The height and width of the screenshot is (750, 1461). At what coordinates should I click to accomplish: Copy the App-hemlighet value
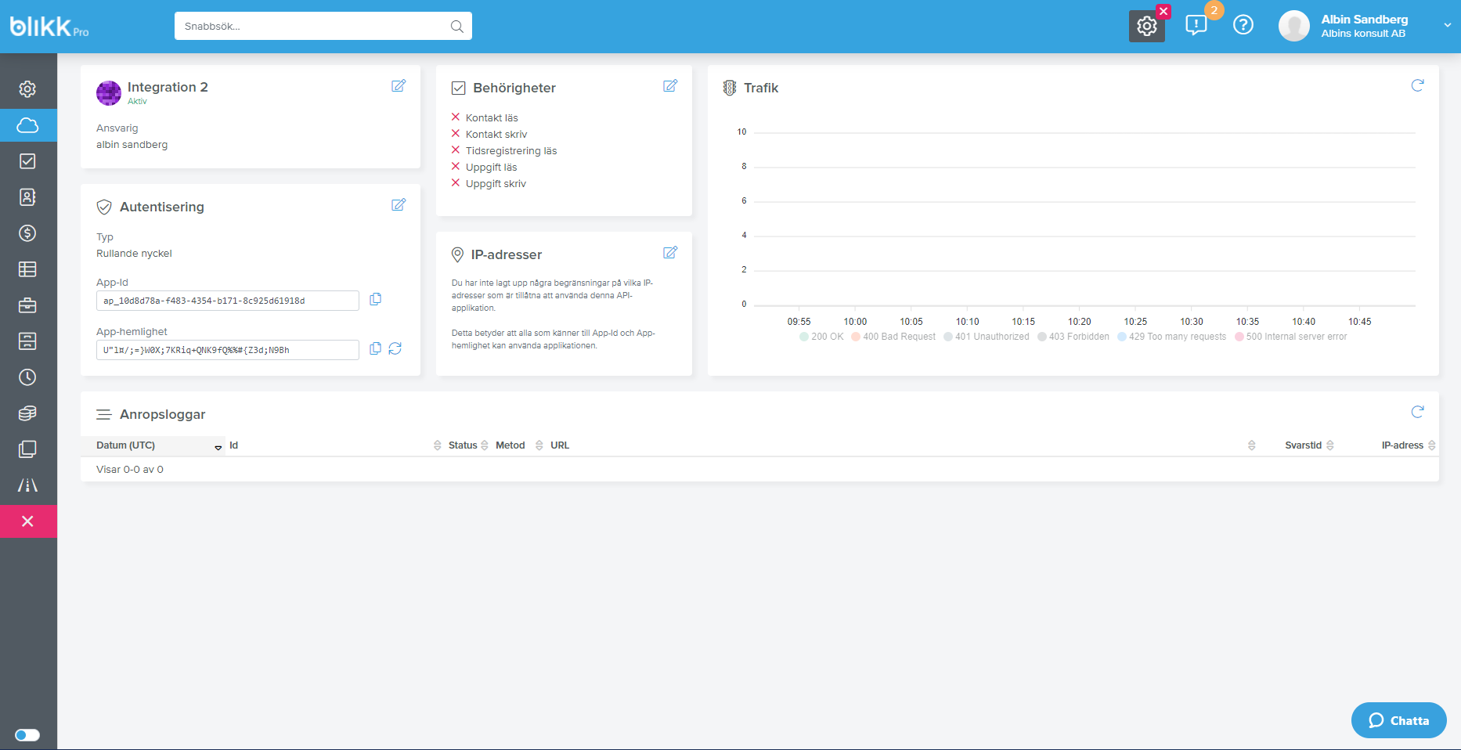pyautogui.click(x=376, y=348)
